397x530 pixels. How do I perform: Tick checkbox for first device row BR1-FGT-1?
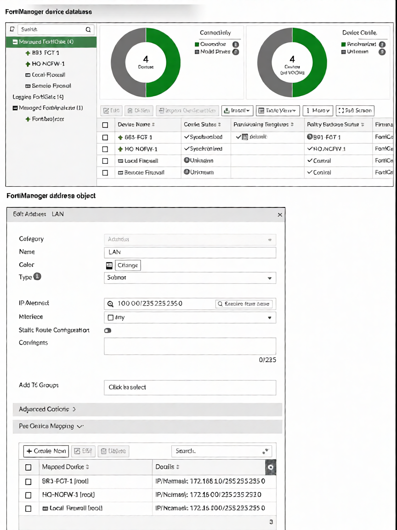105,137
